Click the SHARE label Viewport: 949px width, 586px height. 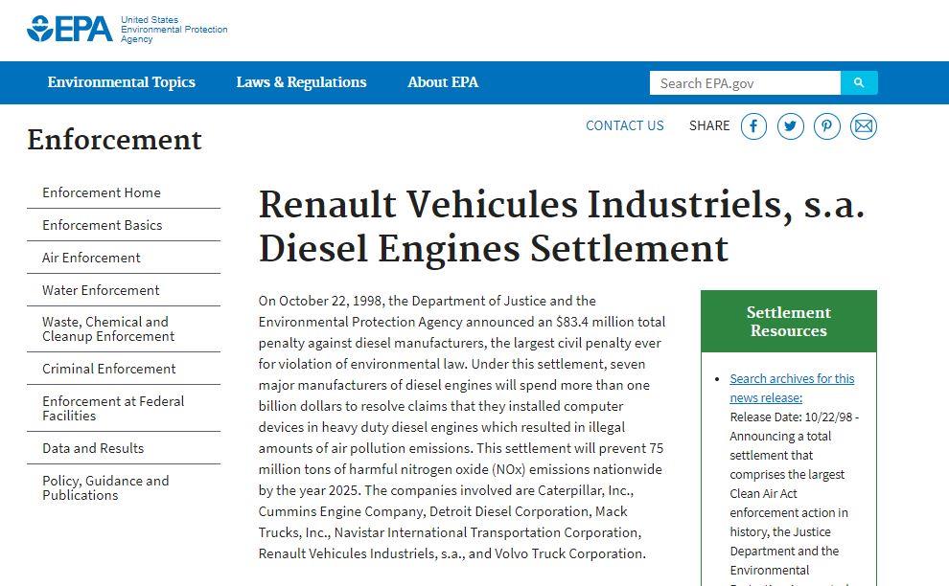point(709,125)
